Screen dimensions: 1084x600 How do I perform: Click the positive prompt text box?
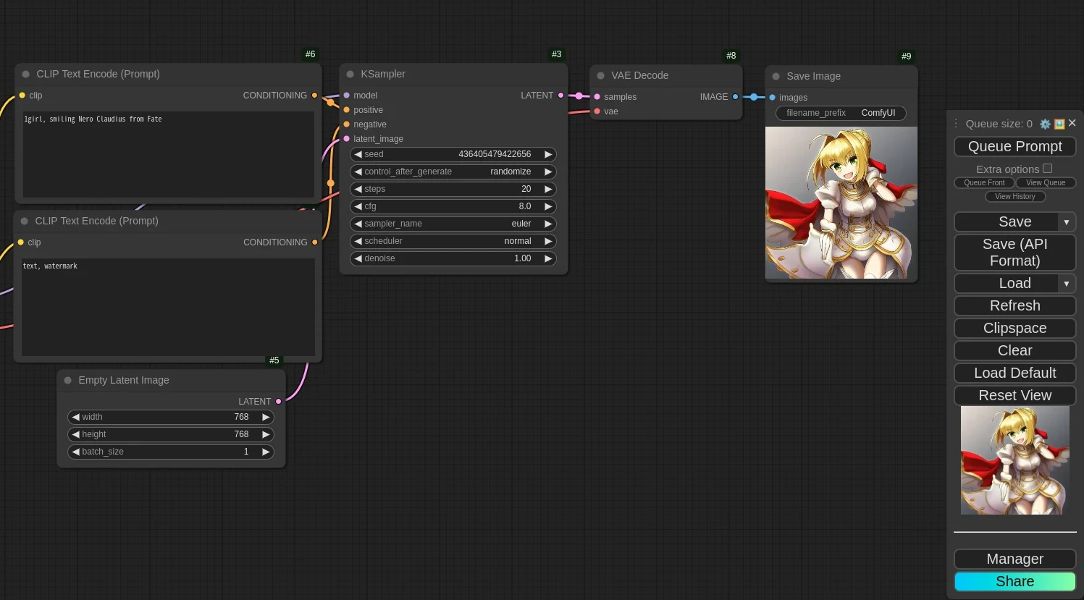click(168, 154)
